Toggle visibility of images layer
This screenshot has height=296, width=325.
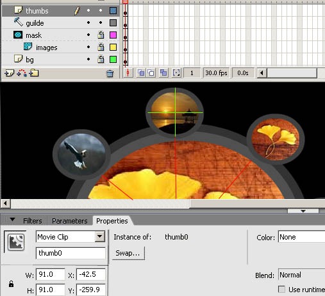coord(88,47)
